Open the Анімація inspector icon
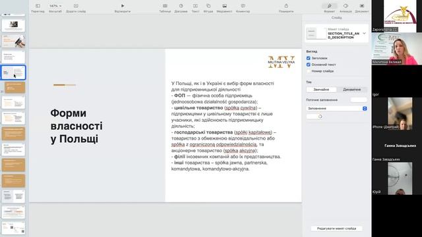Viewport: 422px width, 237px height. tap(346, 6)
